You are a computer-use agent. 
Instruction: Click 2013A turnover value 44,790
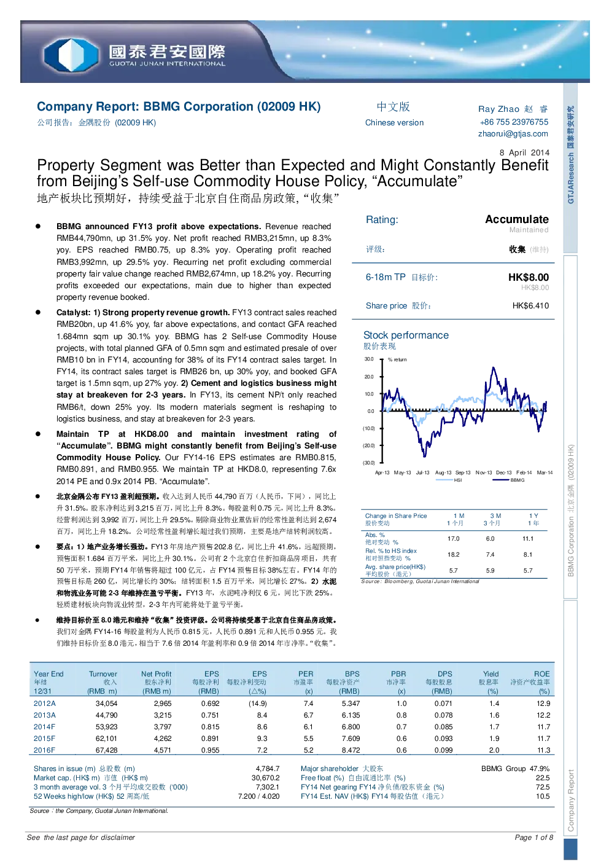coord(106,715)
